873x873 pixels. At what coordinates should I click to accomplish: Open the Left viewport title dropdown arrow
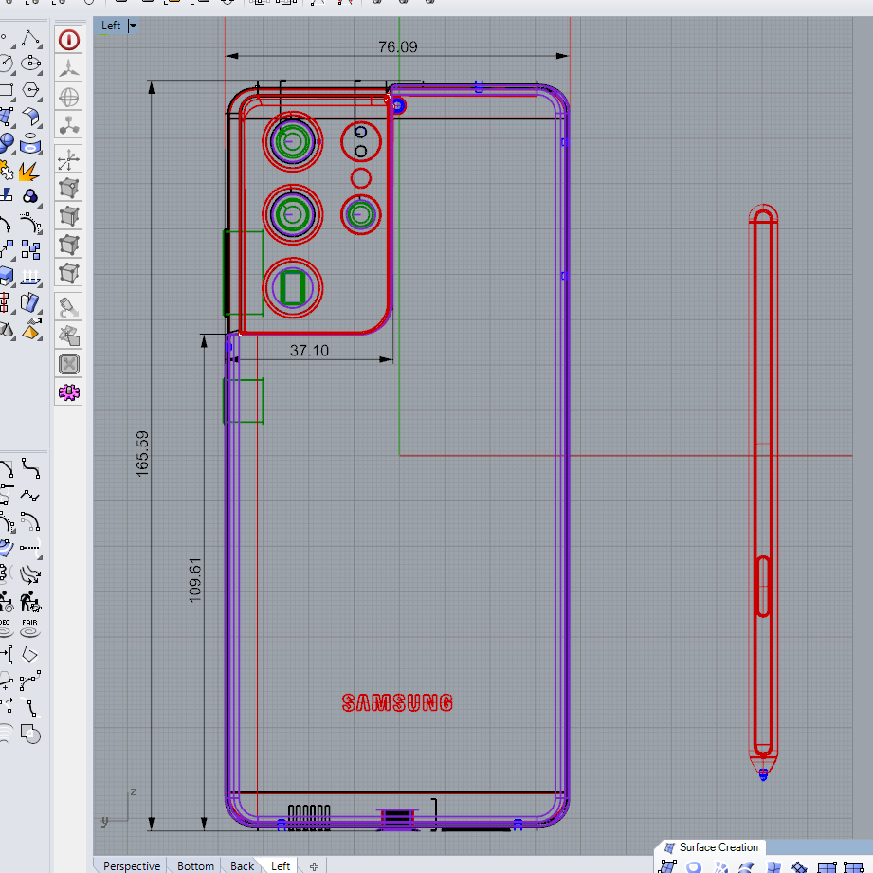133,26
